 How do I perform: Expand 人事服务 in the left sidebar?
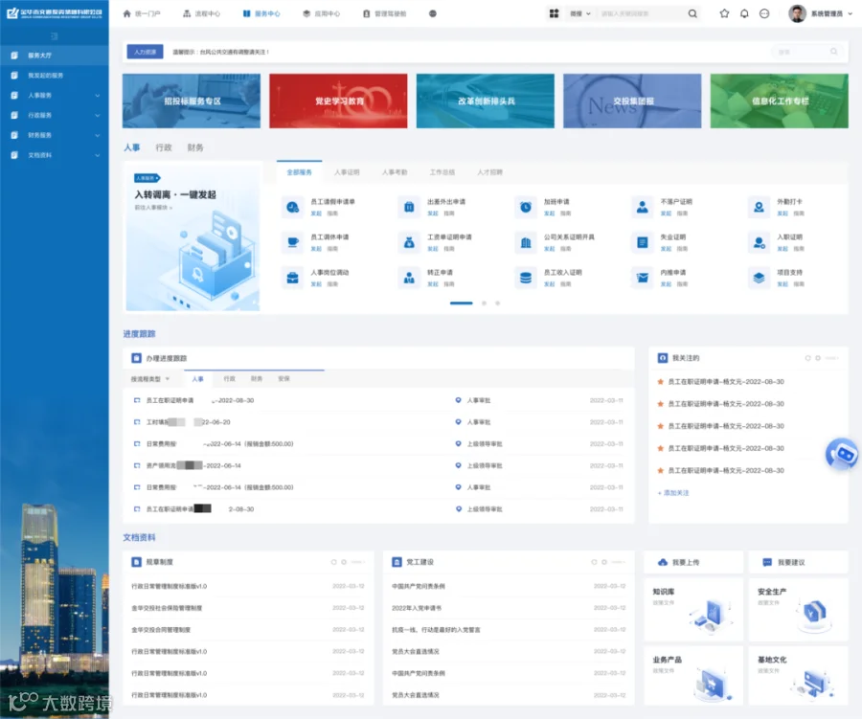(55, 95)
